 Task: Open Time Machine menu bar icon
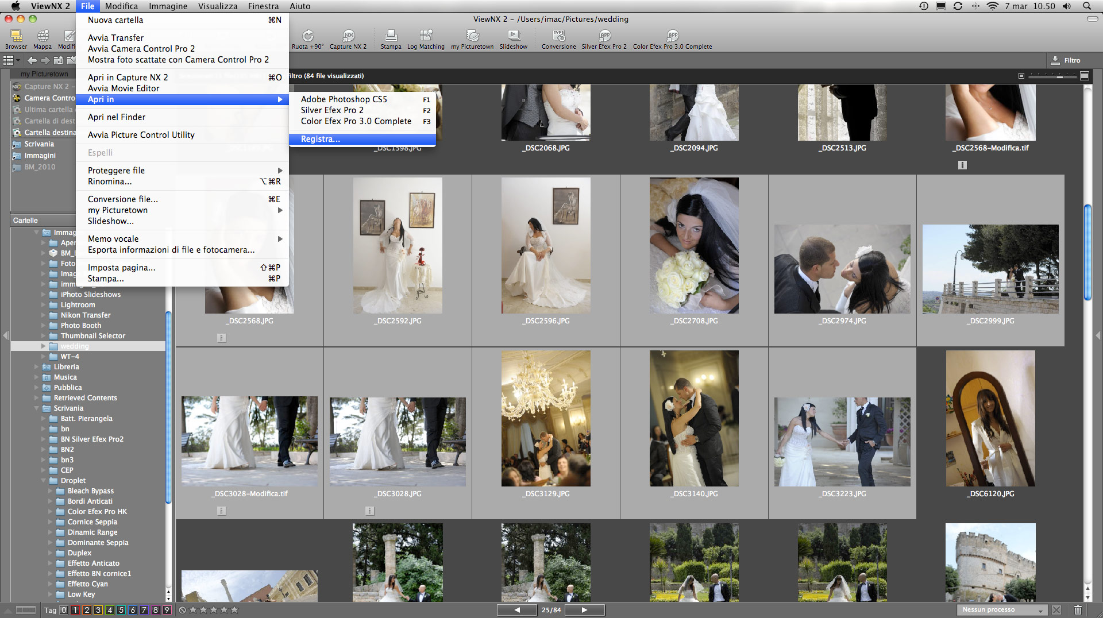tap(924, 6)
